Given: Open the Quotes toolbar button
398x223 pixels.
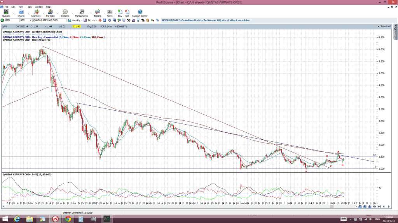Looking at the screenshot, I should click(6, 13).
